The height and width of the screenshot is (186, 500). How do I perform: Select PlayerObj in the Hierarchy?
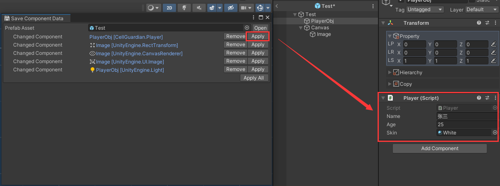tap(322, 21)
